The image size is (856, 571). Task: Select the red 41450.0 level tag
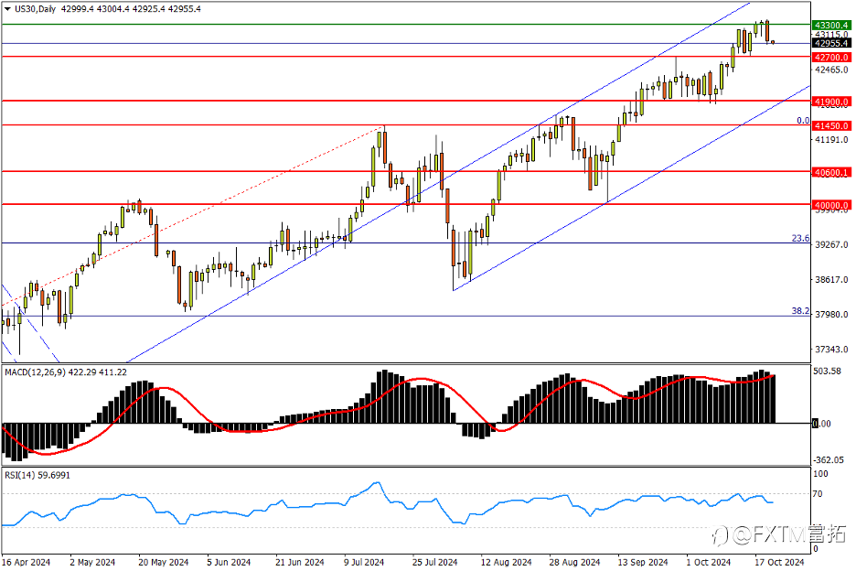coord(831,125)
